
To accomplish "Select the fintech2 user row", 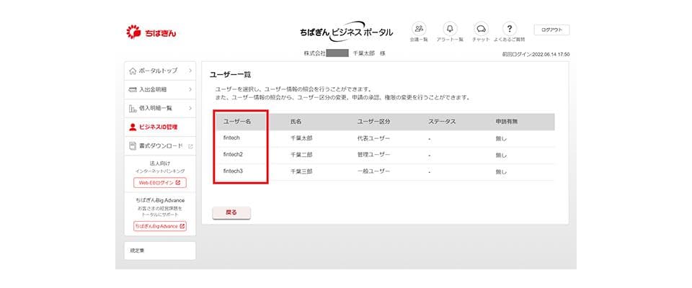I will 234,154.
